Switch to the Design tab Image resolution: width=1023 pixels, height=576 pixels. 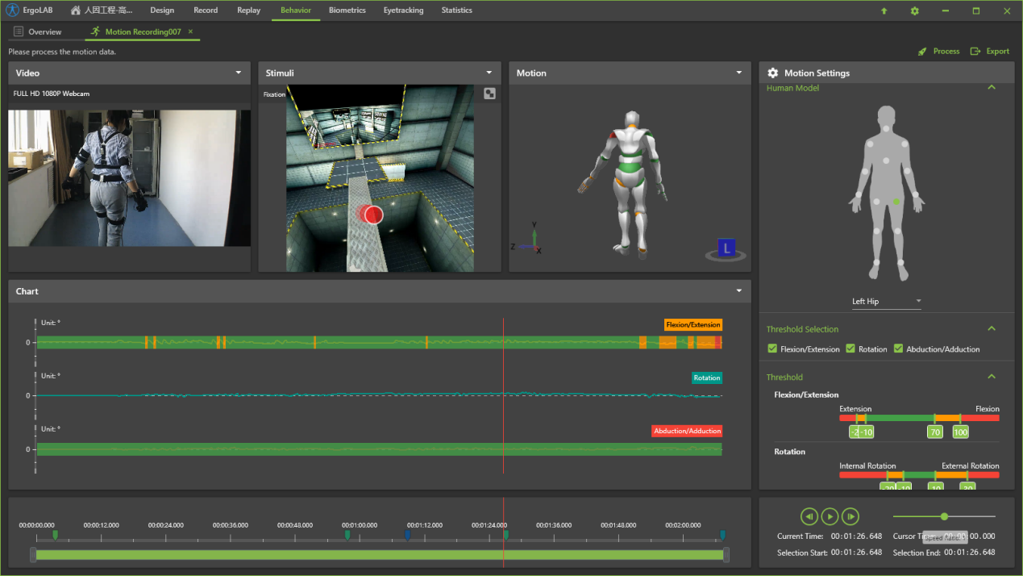(162, 10)
